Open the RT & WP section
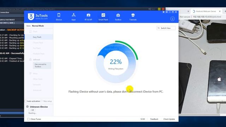This screenshot has width=226, height=127. [x=88, y=17]
